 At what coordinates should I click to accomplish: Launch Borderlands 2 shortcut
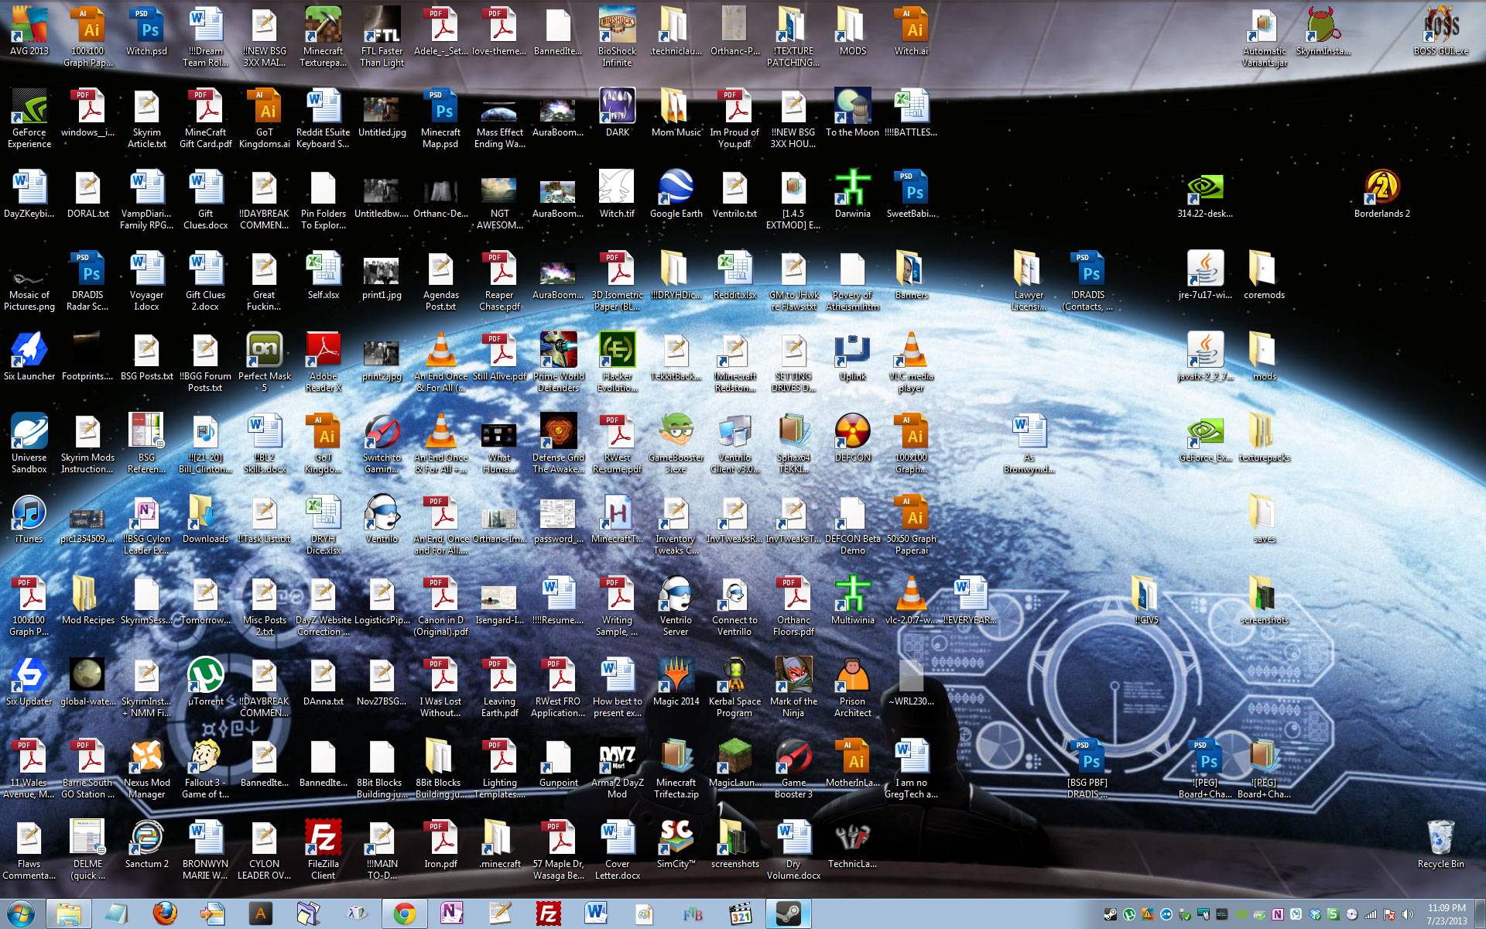[1382, 194]
